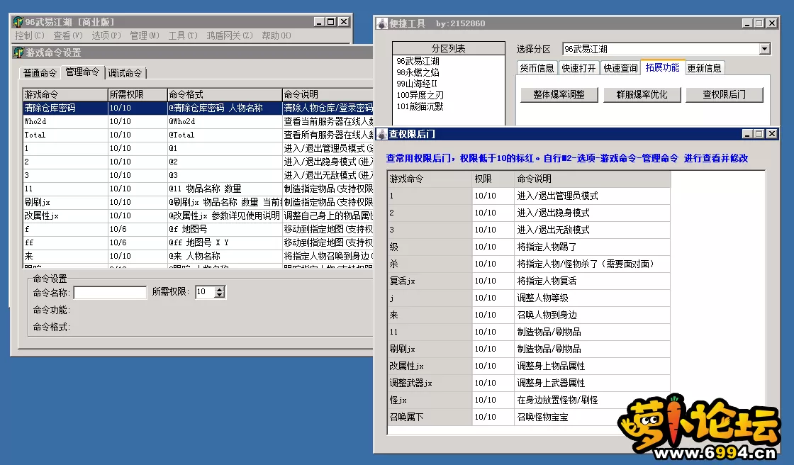Viewport: 794px width, 465px height.
Task: Click the 查权限后门 button
Action: pos(724,95)
